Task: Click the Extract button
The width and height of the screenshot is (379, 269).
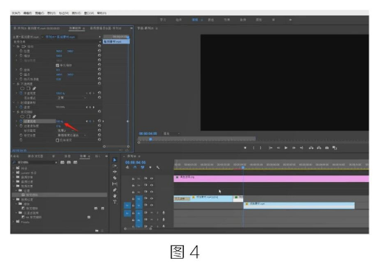Action: pos(319,148)
